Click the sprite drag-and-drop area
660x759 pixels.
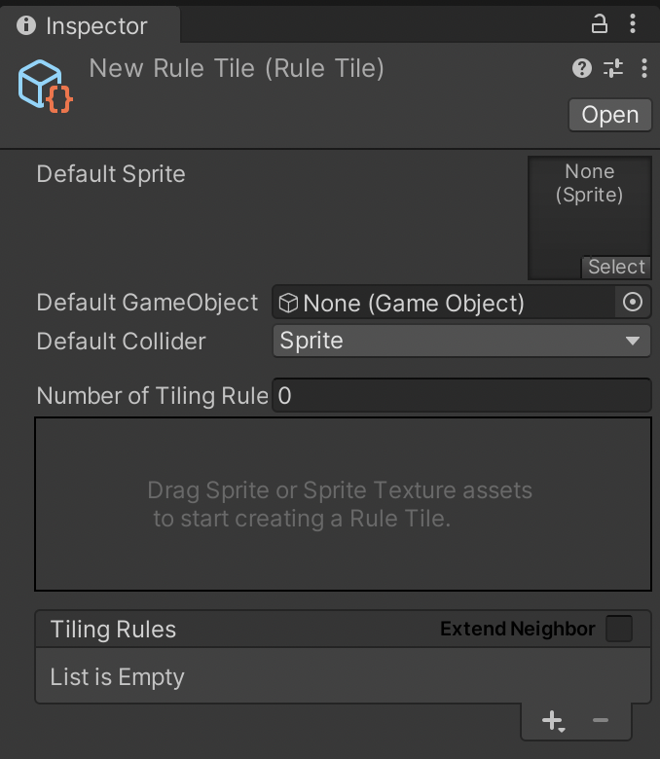coord(343,504)
